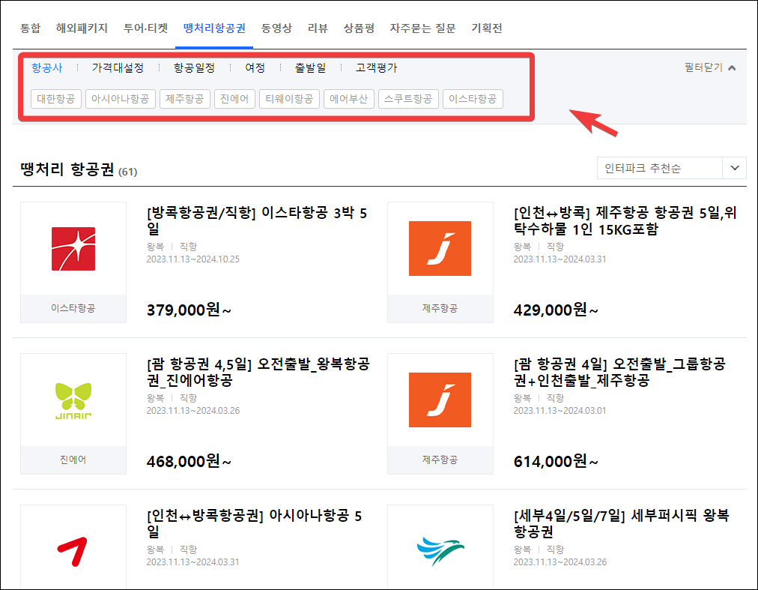Select the 땡처리항공권 tab

point(214,28)
